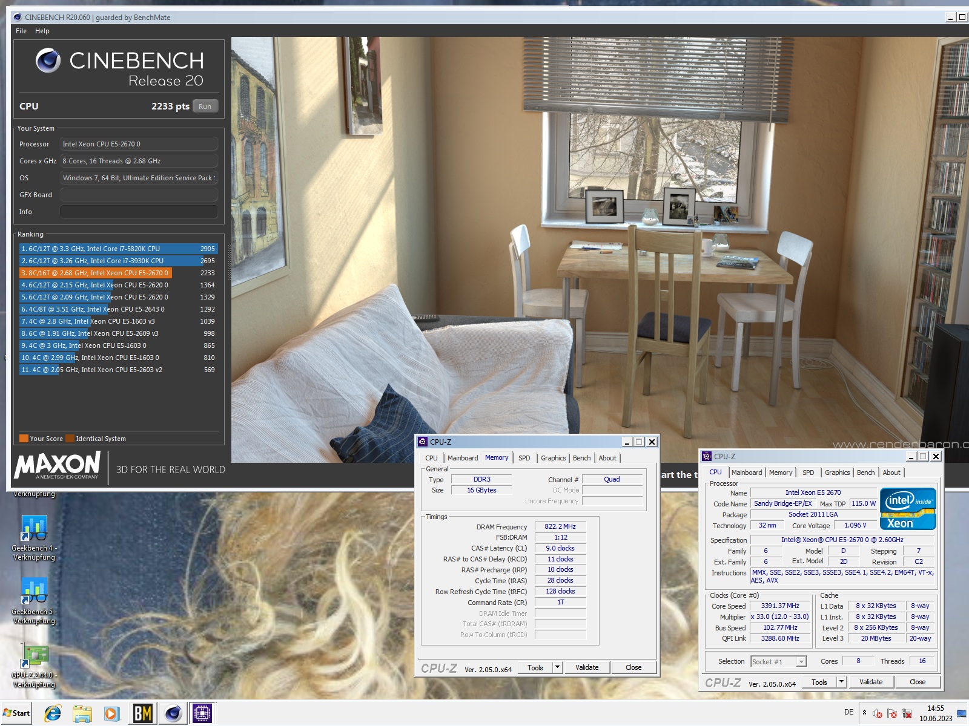Open Geekbench 5 desktop shortcut
This screenshot has width=969, height=726.
click(x=35, y=601)
